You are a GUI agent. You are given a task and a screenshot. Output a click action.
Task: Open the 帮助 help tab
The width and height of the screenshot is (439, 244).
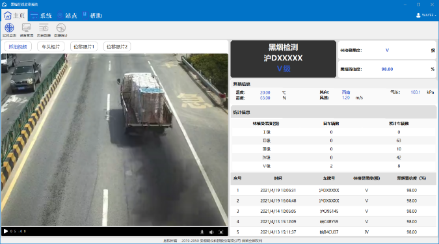[92, 16]
